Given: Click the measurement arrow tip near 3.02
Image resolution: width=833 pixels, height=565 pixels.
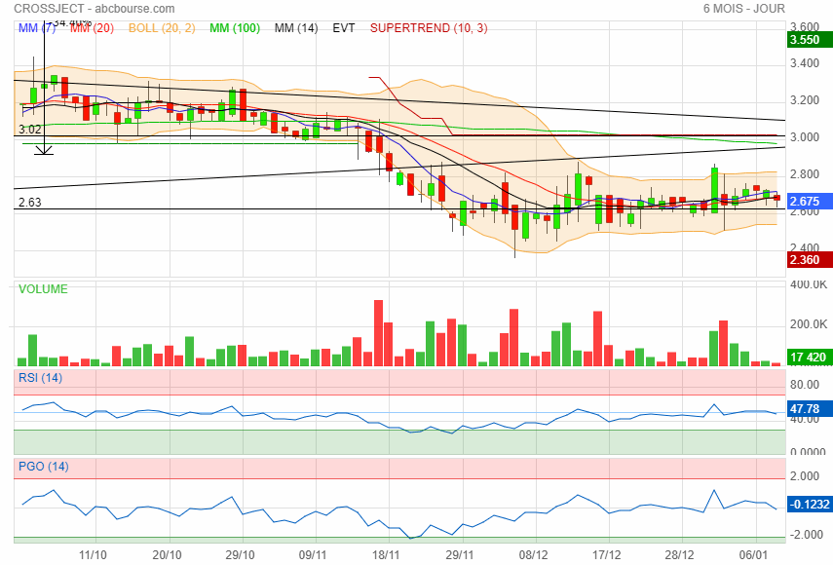Looking at the screenshot, I should pyautogui.click(x=44, y=153).
